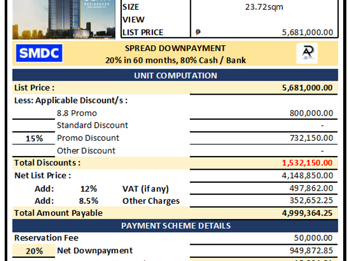Click the PAYMENT SCHEME DETAILS header bar
Viewport: 348px width, 261px height.
pyautogui.click(x=175, y=226)
